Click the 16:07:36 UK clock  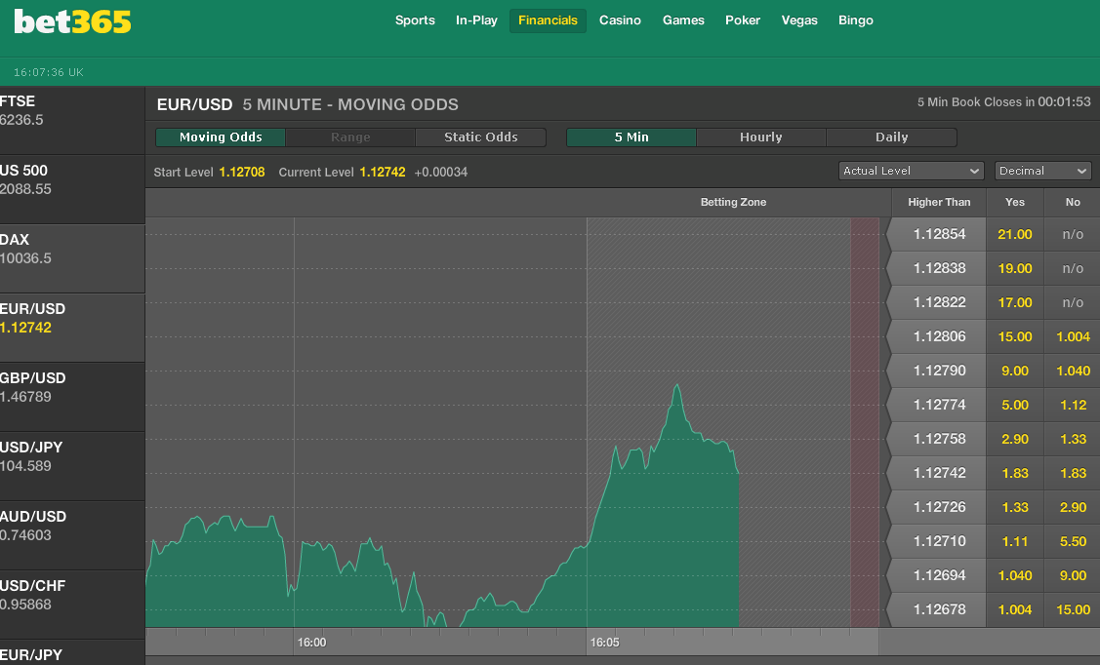point(49,72)
